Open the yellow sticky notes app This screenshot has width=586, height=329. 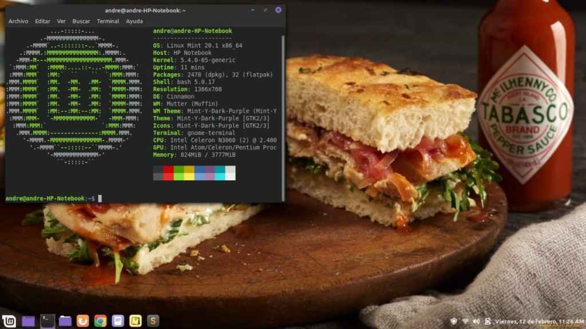click(136, 321)
